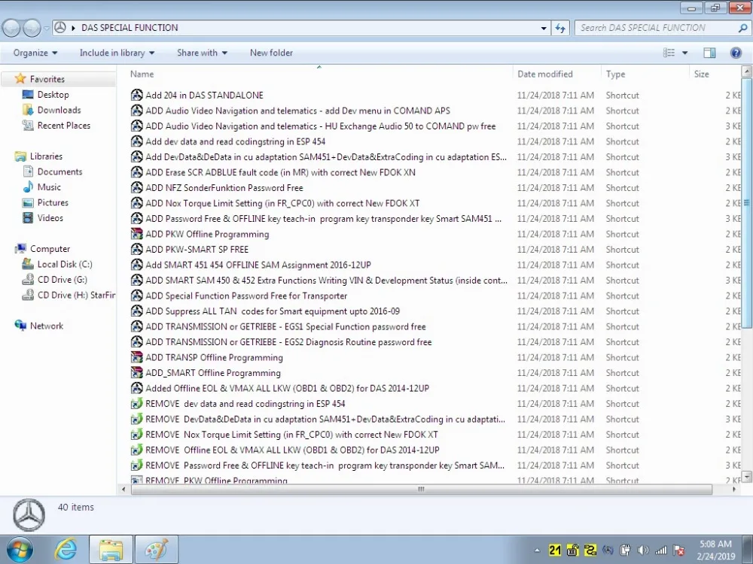Open the address bar history dropdown arrow
Image resolution: width=753 pixels, height=564 pixels.
tap(544, 28)
